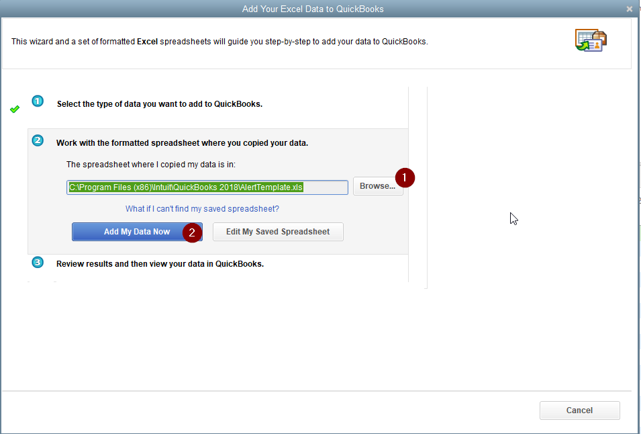Viewport: 641px width, 434px height.
Task: Select 'Review results and then view your data' heading
Action: [x=160, y=264]
